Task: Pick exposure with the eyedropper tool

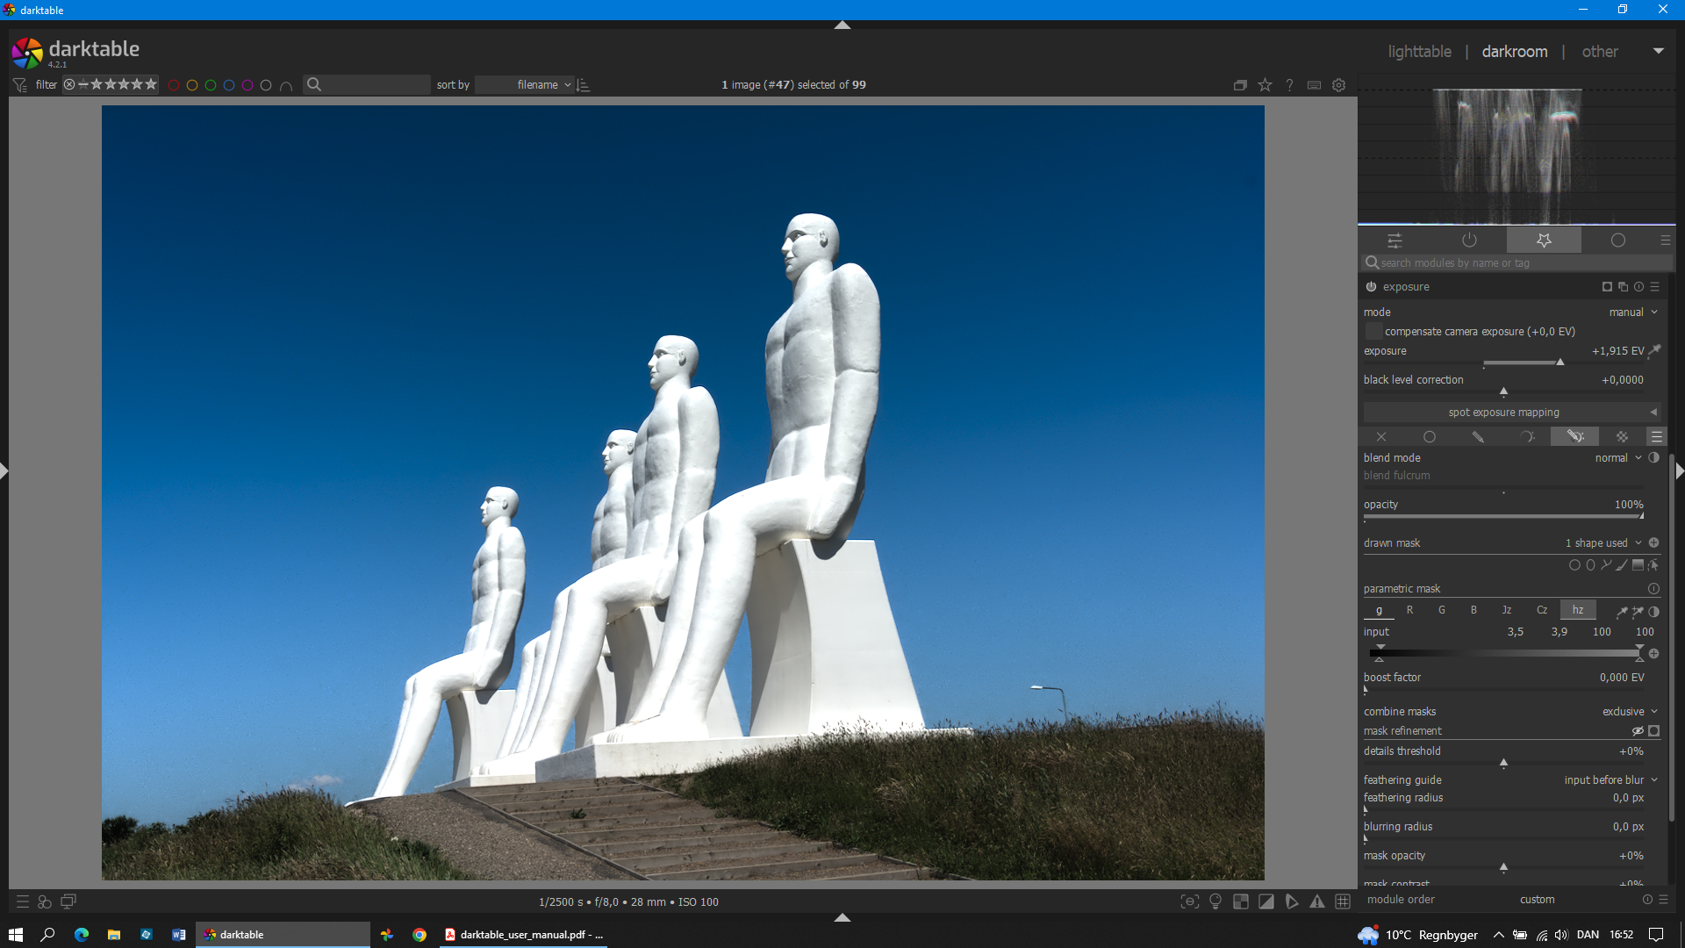Action: pyautogui.click(x=1655, y=351)
